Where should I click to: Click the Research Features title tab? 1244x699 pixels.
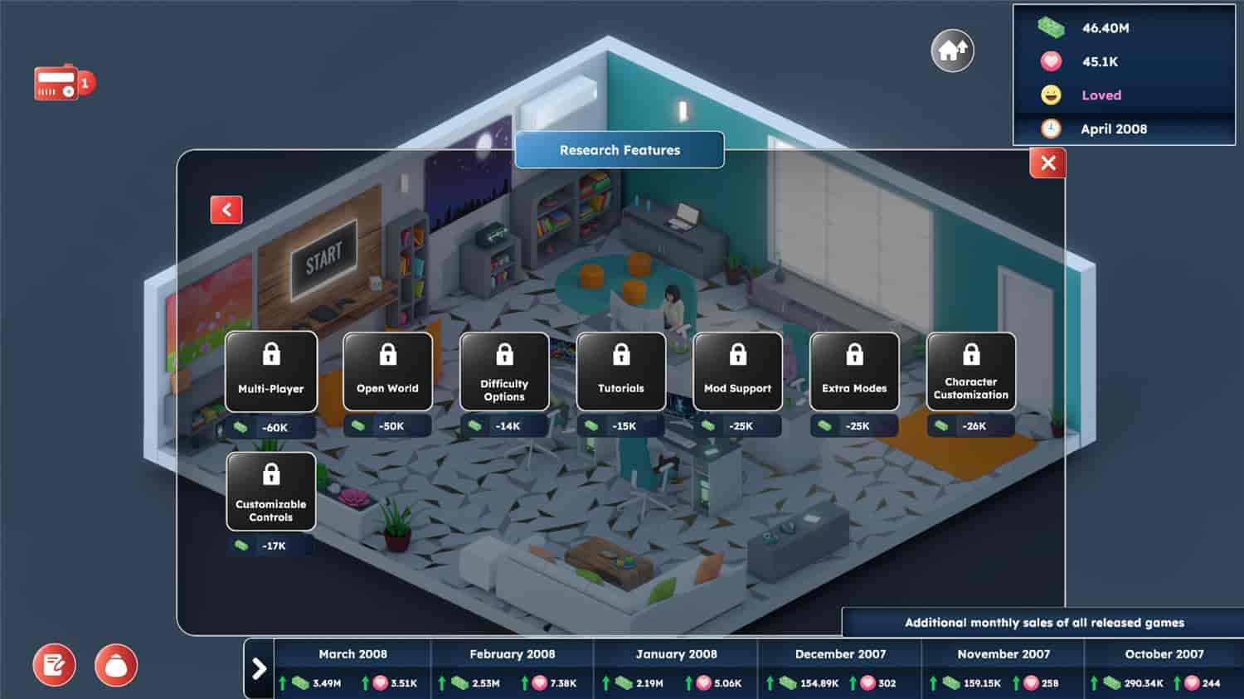click(620, 150)
